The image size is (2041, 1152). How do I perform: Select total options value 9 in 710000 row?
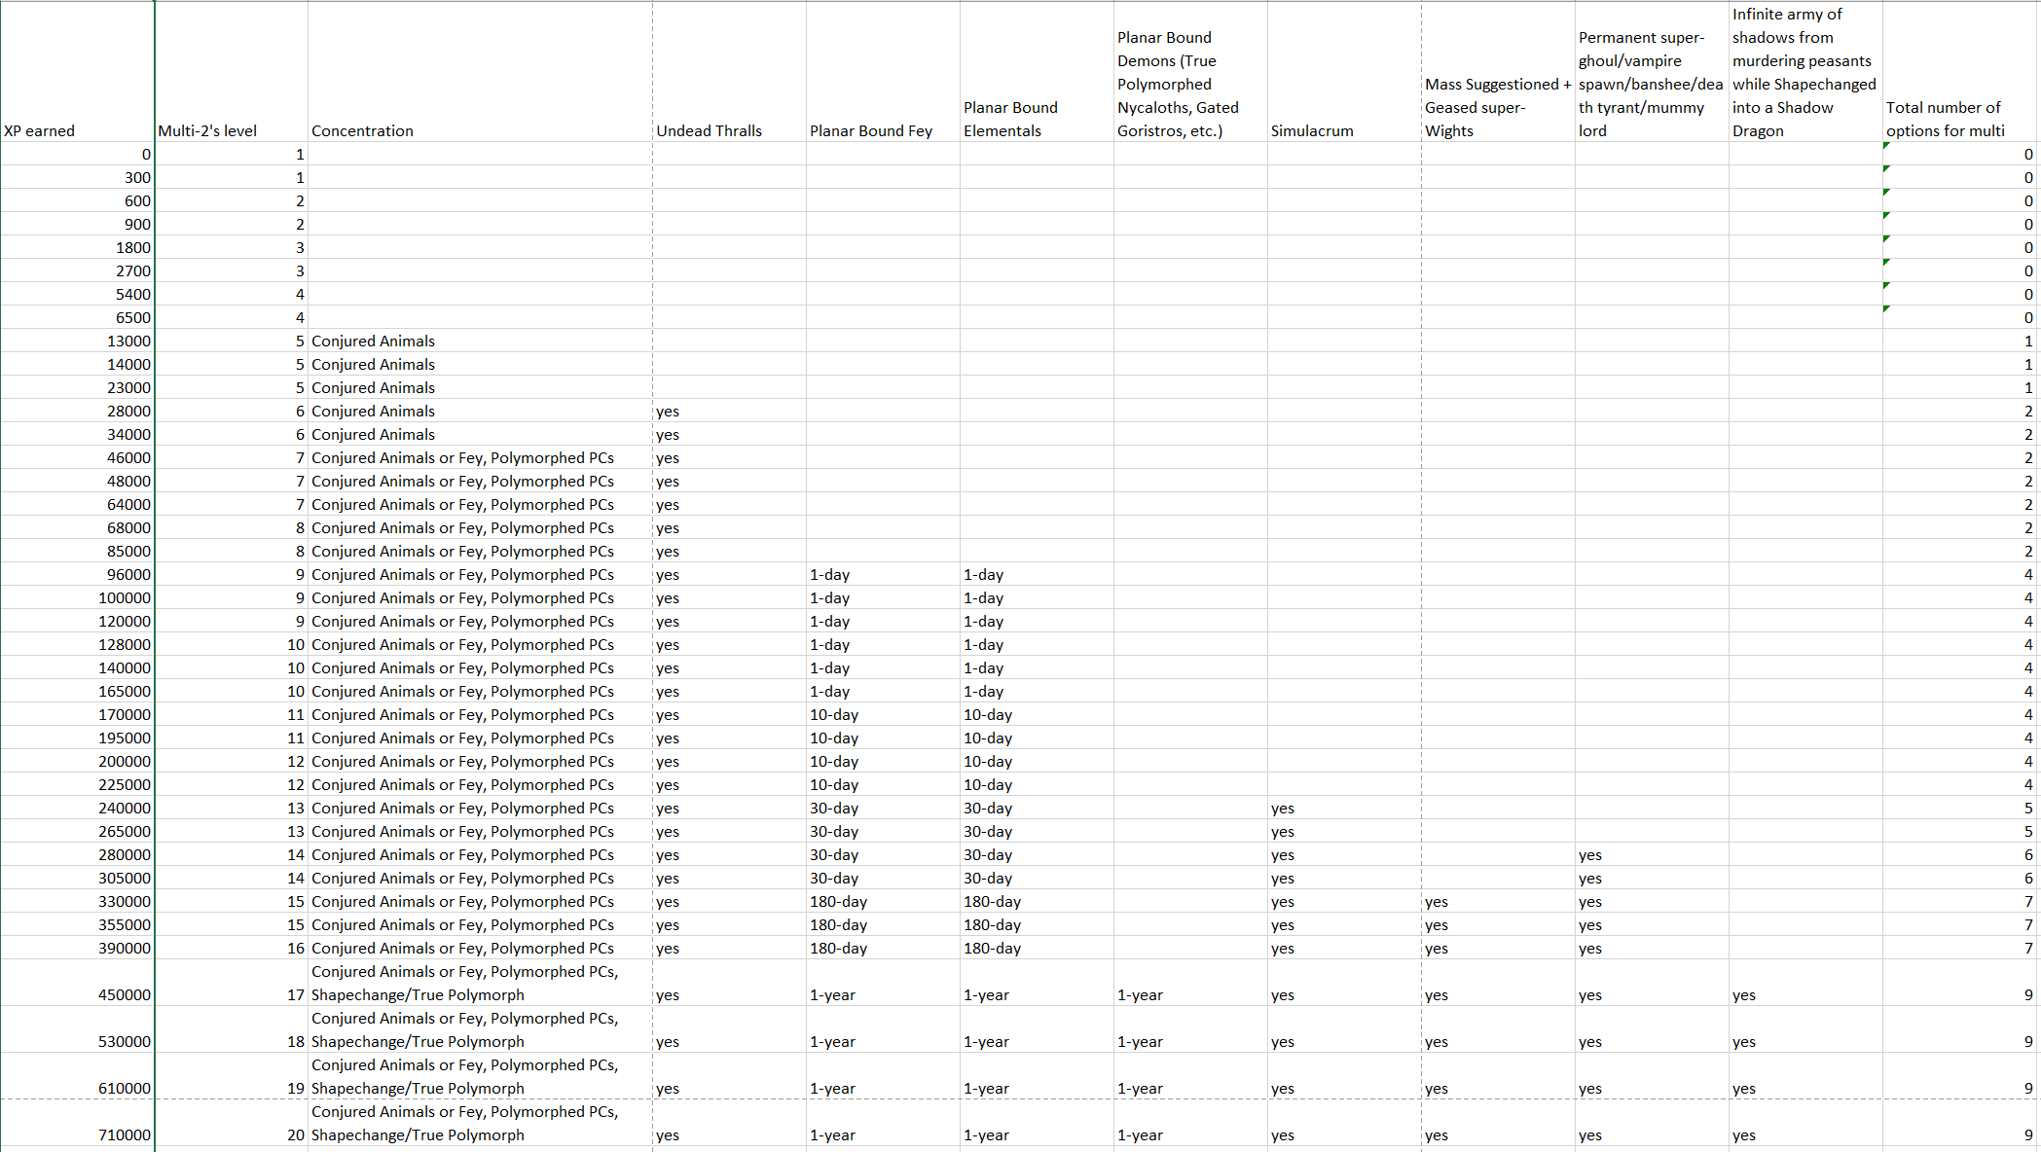1961,1123
